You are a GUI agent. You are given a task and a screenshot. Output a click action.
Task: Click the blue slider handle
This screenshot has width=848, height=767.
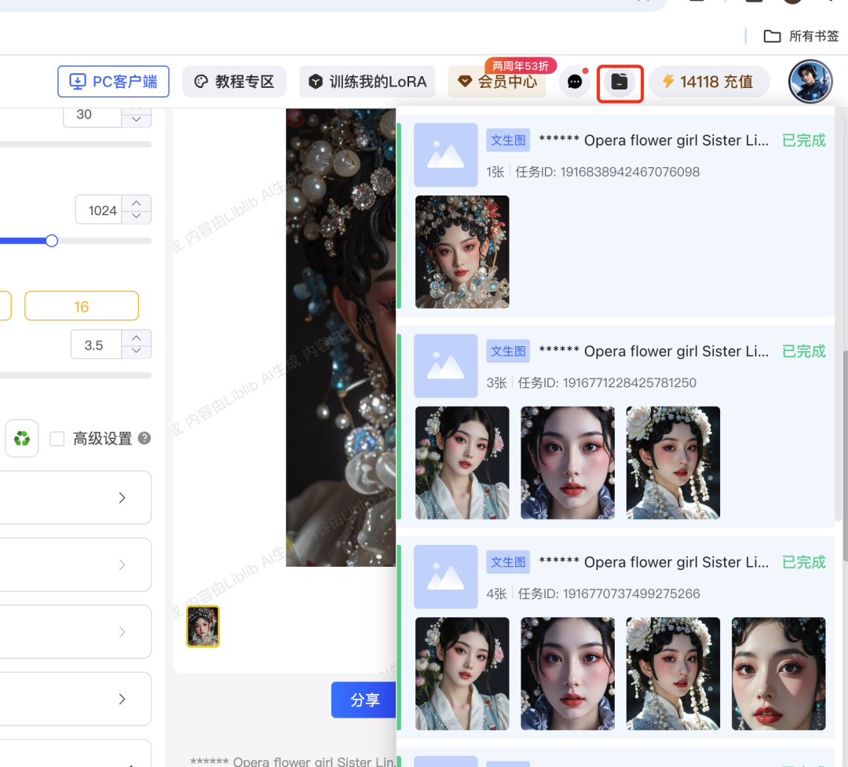tap(52, 240)
